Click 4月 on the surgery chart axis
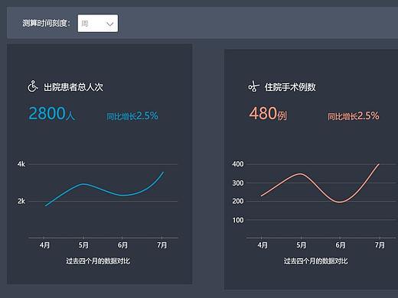 pyautogui.click(x=263, y=245)
